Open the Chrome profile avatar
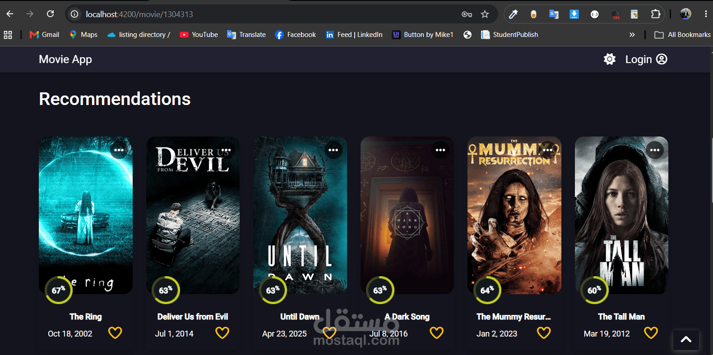The image size is (713, 355). 686,14
